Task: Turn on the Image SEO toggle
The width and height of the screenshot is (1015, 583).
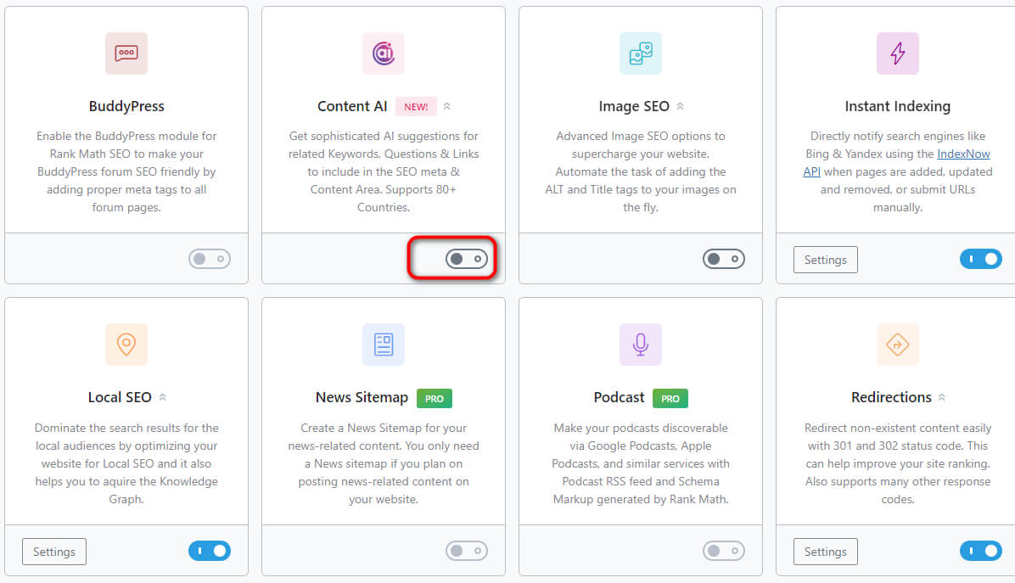Action: [724, 259]
